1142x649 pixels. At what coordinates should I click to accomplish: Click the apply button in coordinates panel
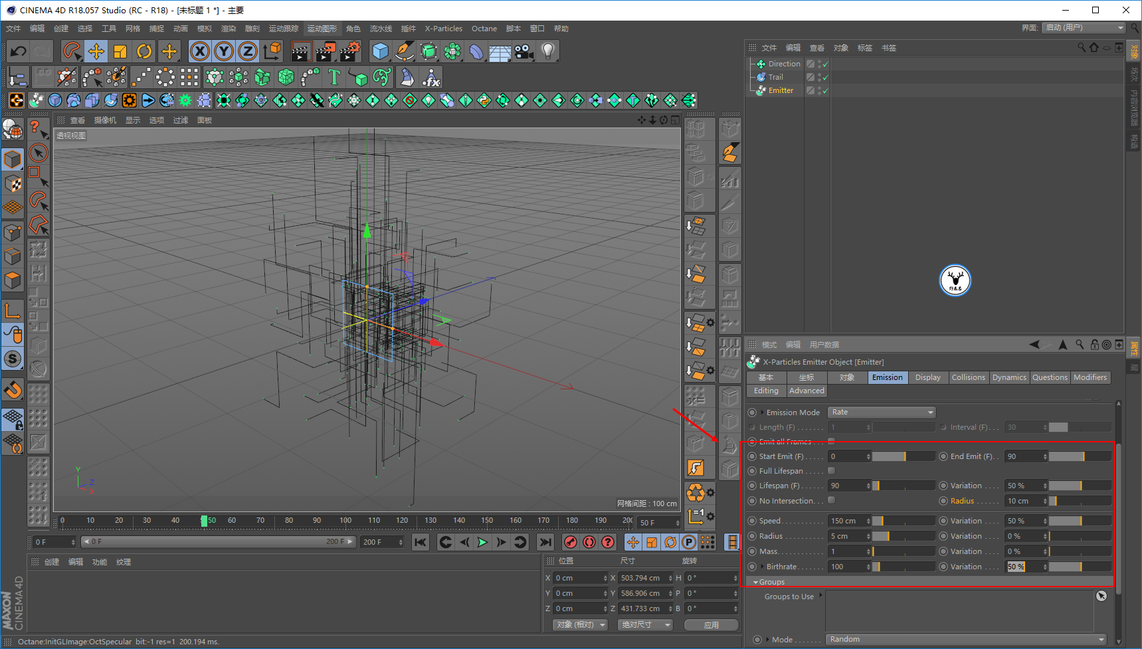coord(712,625)
